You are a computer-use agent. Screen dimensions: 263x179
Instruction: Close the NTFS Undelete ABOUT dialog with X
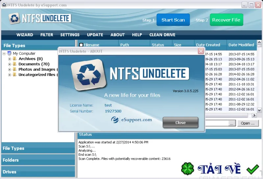pos(201,51)
